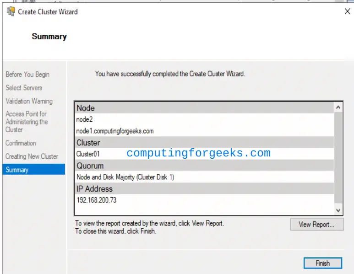Close the Create Cluster Wizard window
The image size is (354, 274).
347,11
